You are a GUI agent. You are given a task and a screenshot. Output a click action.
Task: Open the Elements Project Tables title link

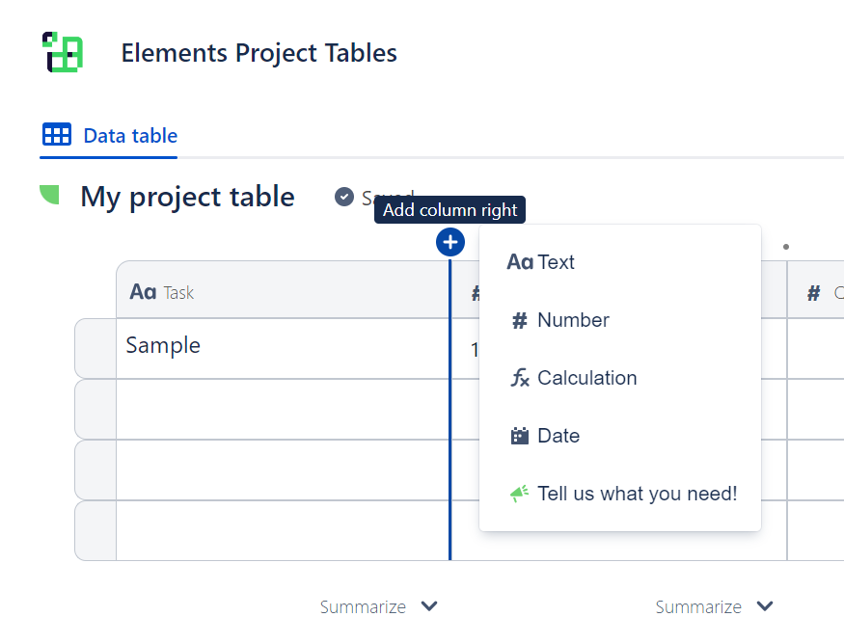coord(259,52)
